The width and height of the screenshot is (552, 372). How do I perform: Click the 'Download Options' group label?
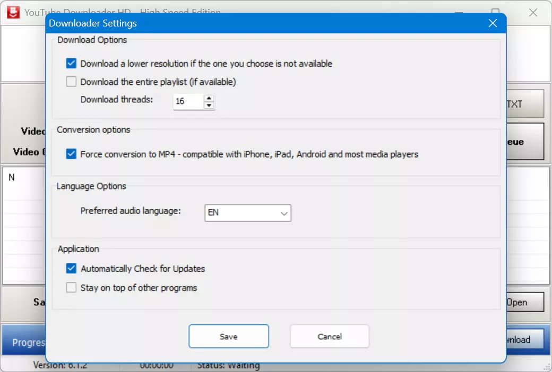click(92, 40)
